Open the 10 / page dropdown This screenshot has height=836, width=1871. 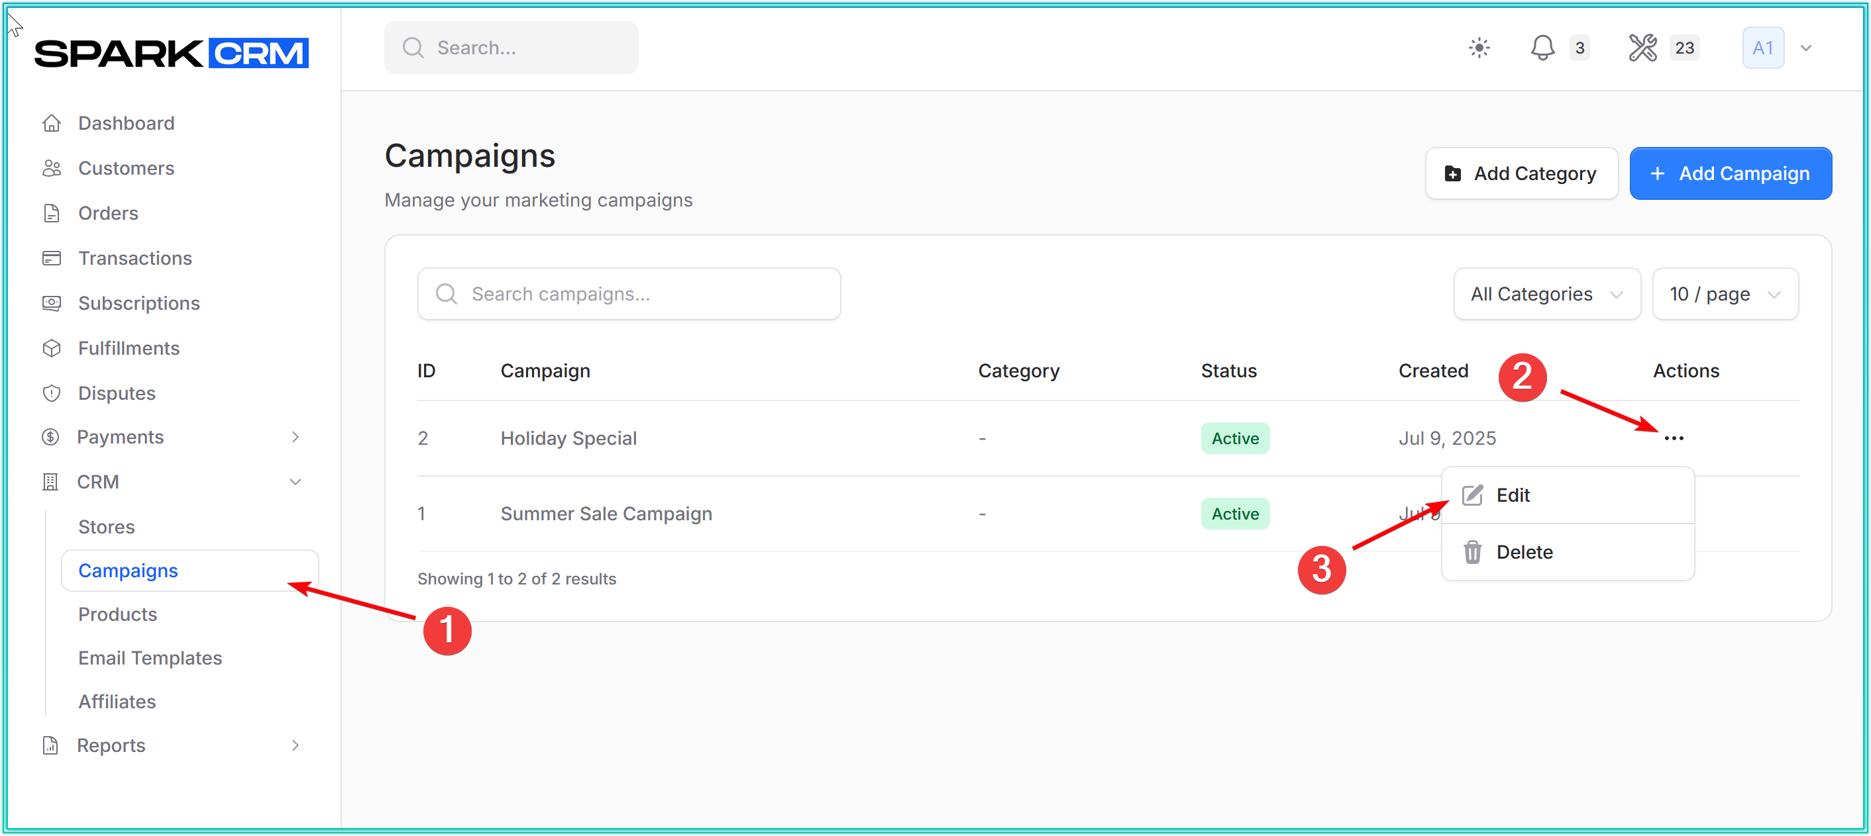click(1725, 294)
